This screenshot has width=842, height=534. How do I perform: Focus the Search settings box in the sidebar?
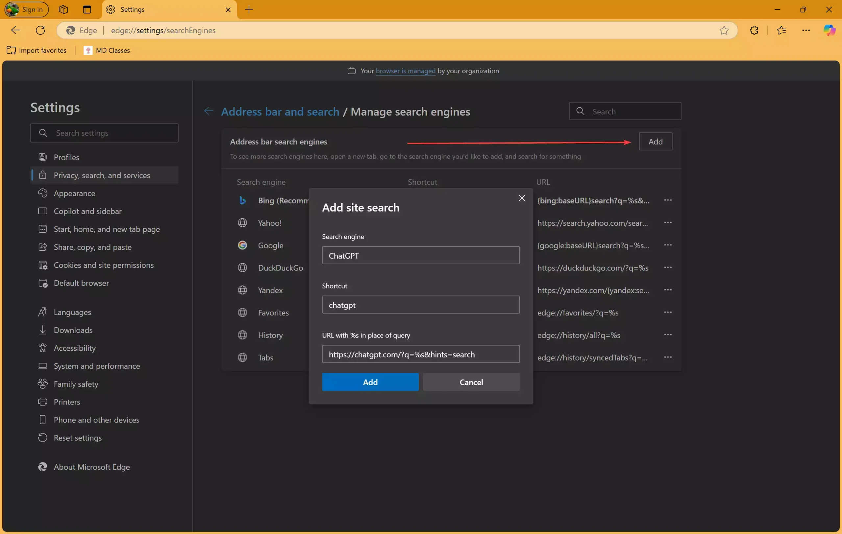click(104, 133)
